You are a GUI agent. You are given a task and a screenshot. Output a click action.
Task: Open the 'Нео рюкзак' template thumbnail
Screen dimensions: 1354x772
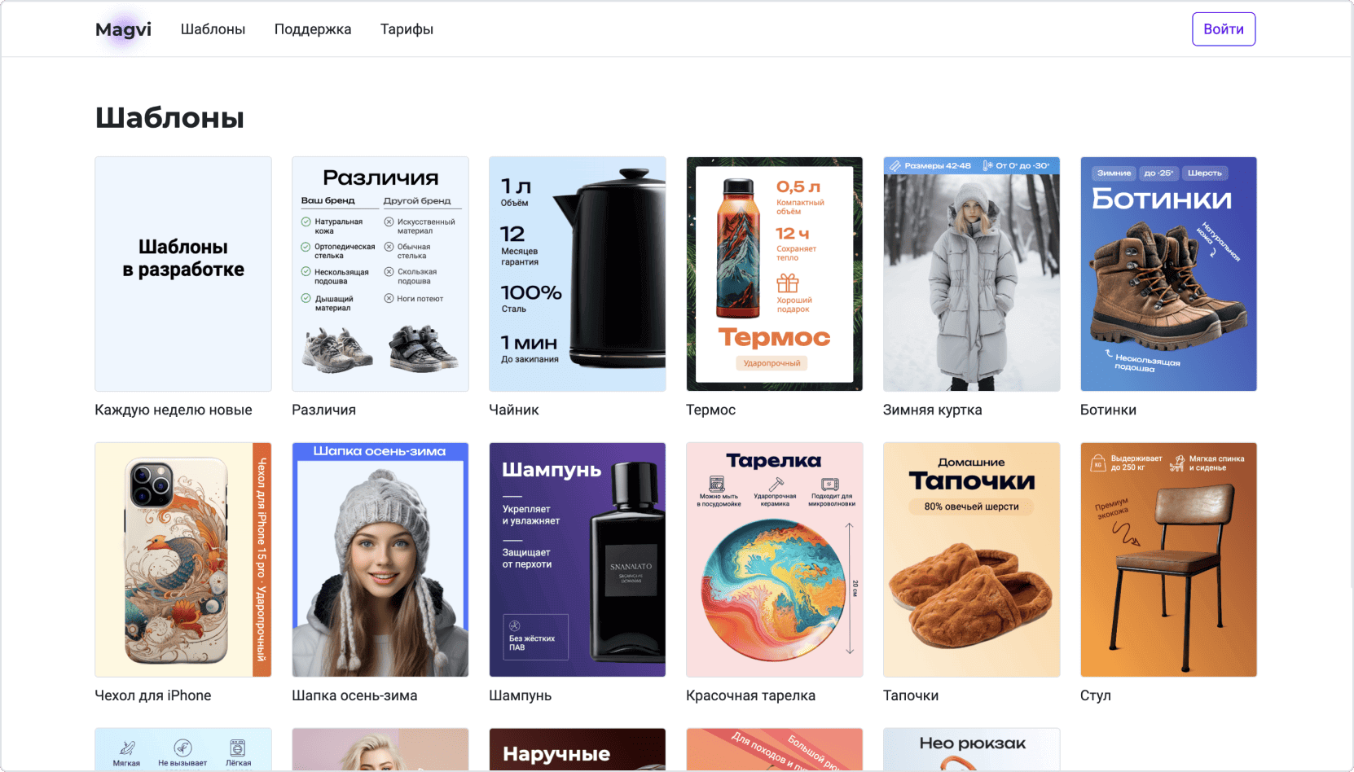click(972, 749)
